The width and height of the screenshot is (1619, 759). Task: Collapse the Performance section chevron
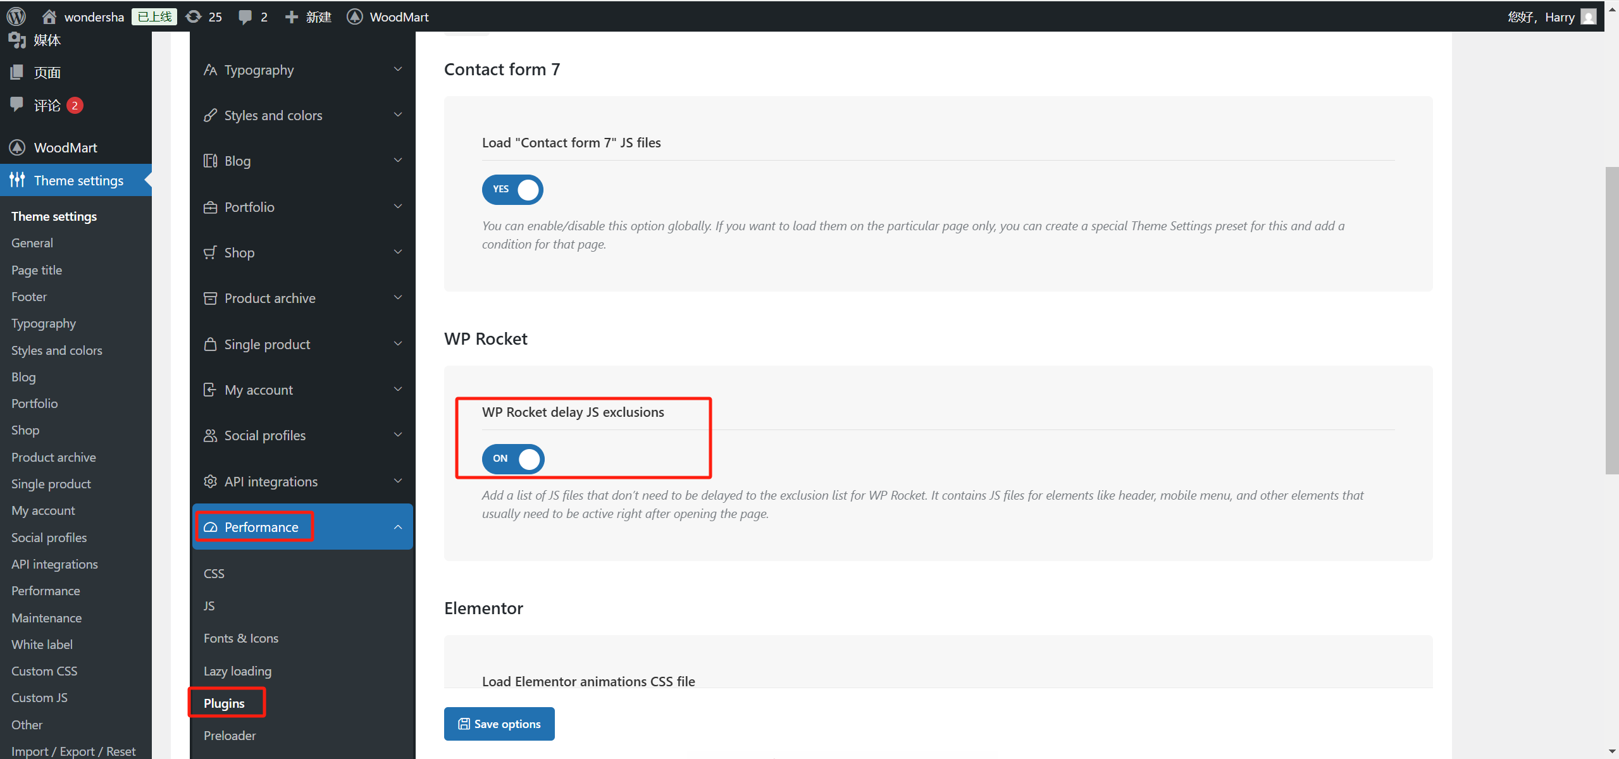(x=398, y=527)
